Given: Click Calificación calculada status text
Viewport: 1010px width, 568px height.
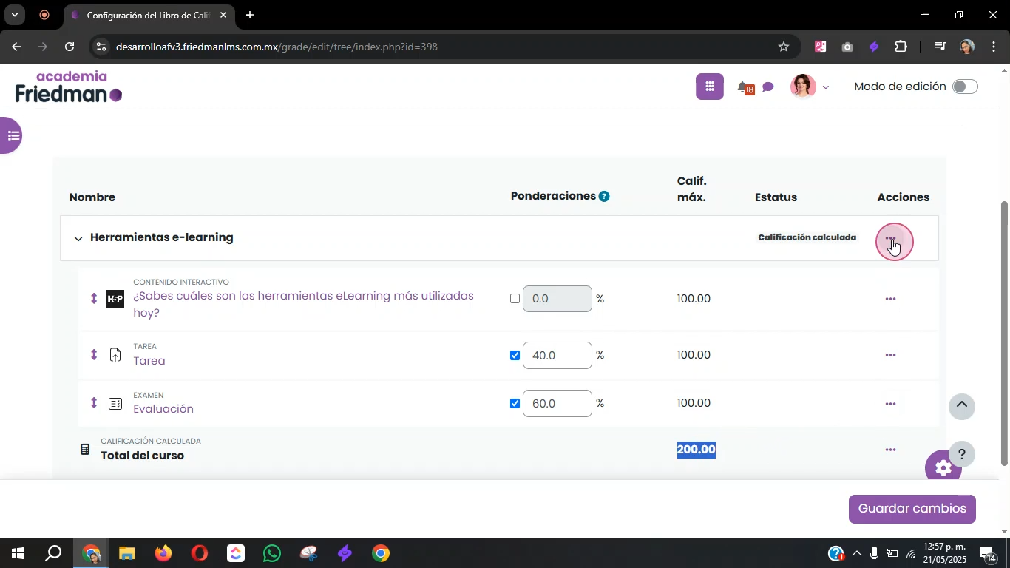Looking at the screenshot, I should pos(807,237).
